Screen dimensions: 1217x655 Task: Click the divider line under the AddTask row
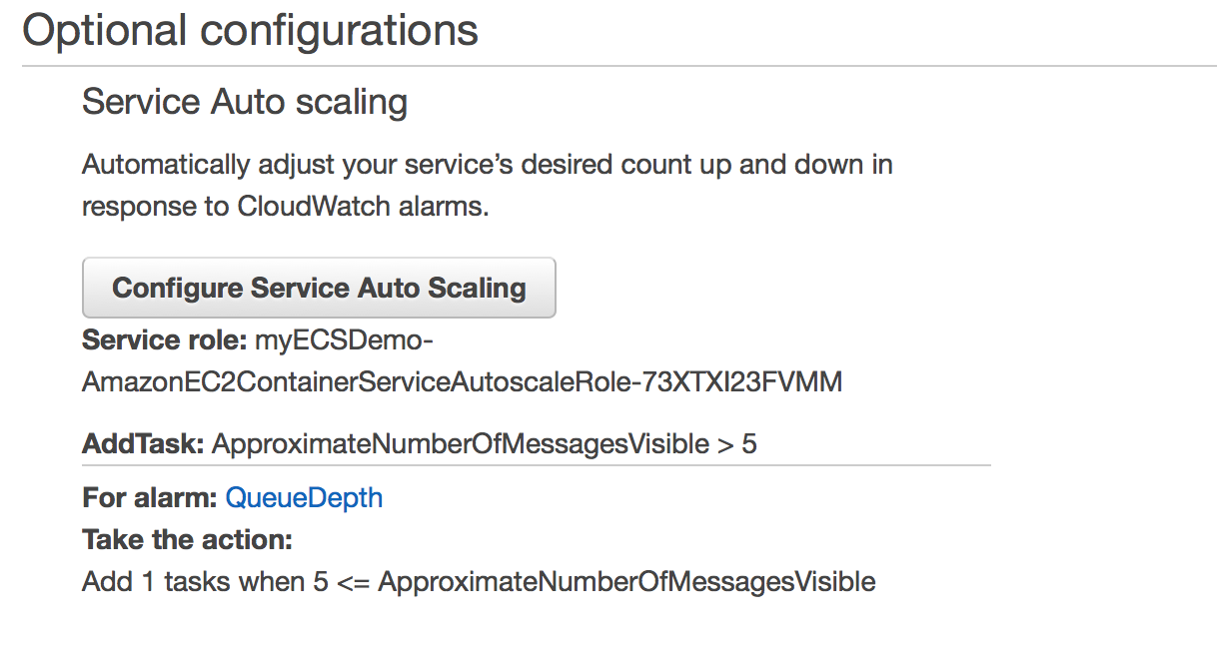[537, 465]
